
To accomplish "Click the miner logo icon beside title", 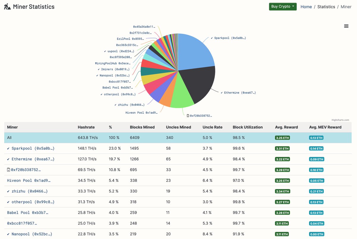I will [x=7, y=7].
